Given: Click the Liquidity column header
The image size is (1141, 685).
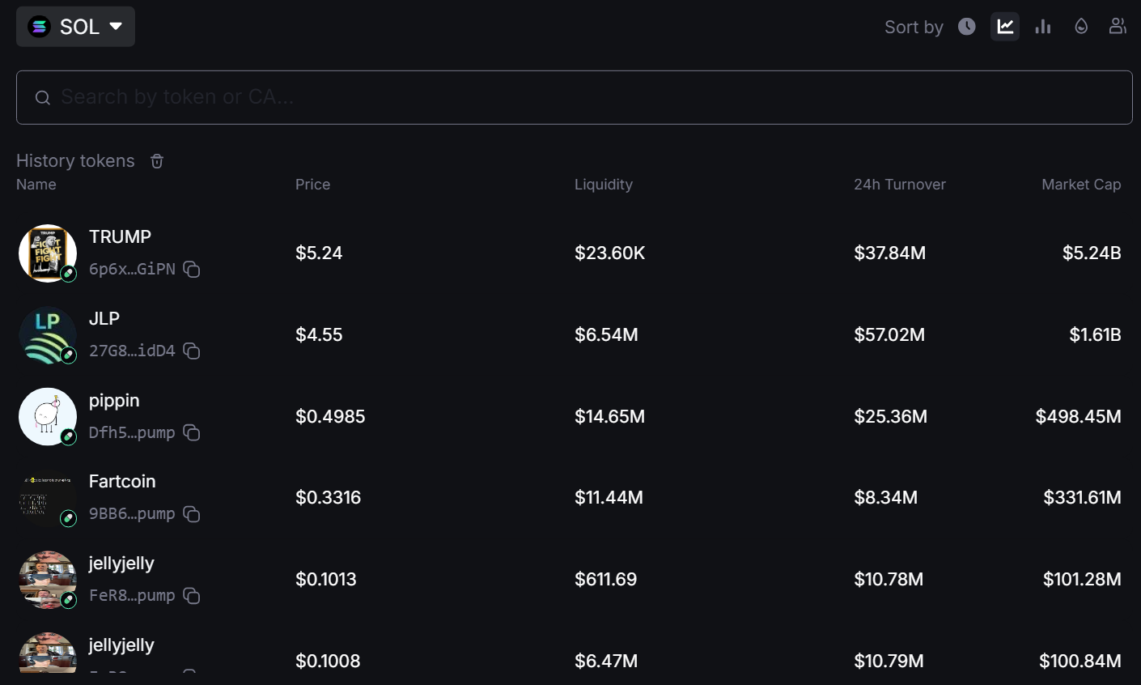Looking at the screenshot, I should tap(604, 185).
